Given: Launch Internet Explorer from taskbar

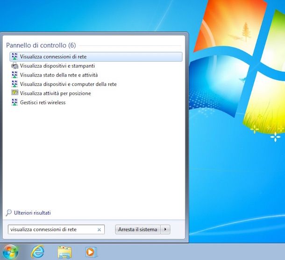Looking at the screenshot, I should coord(38,252).
